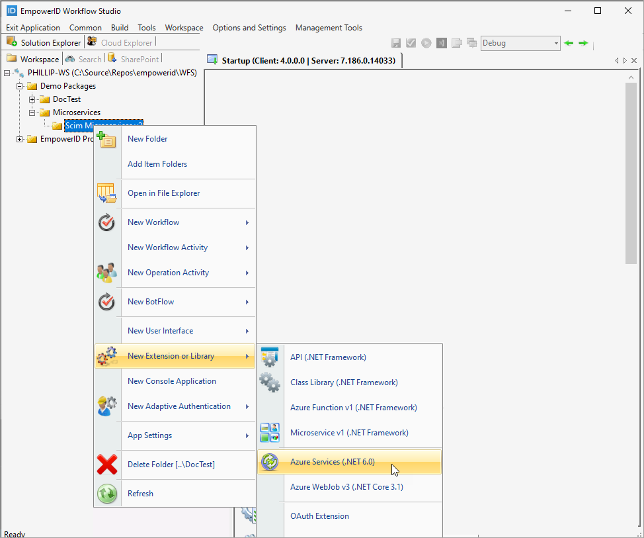Select the New Folder icon in context menu
Viewport: 644px width, 538px height.
tap(107, 138)
